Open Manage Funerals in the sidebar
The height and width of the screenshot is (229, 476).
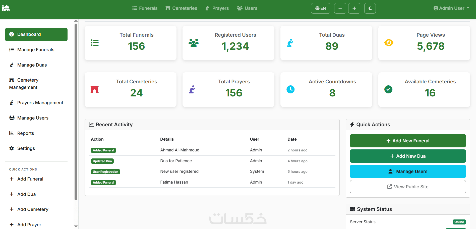pyautogui.click(x=36, y=50)
